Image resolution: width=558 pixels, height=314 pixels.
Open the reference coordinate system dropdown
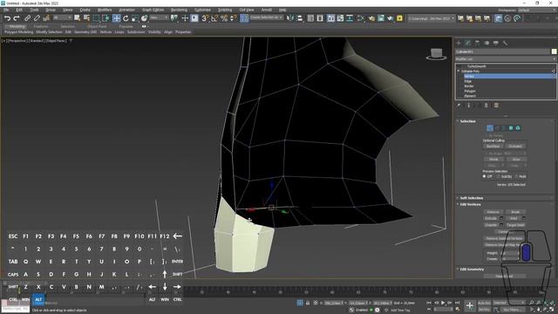159,17
